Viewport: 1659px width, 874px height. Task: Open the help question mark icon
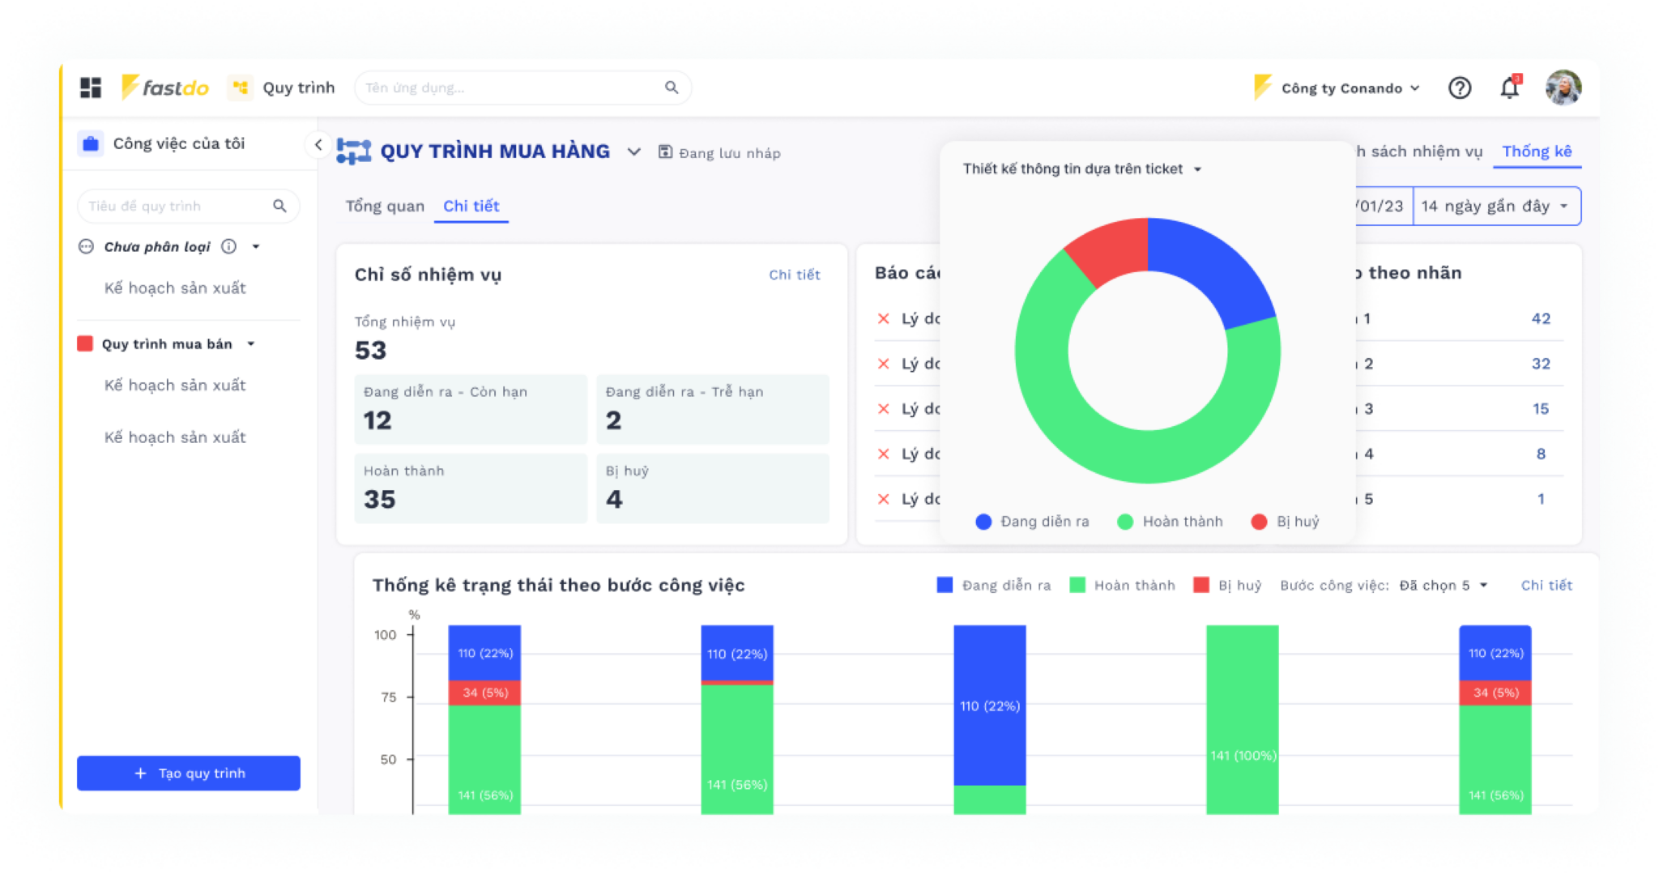pos(1460,87)
